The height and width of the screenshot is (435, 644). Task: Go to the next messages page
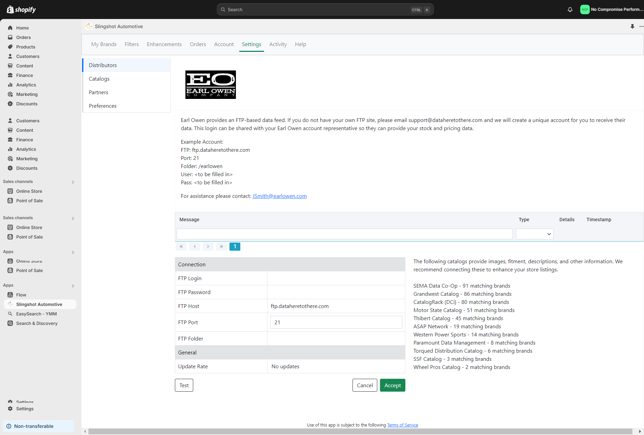click(208, 247)
